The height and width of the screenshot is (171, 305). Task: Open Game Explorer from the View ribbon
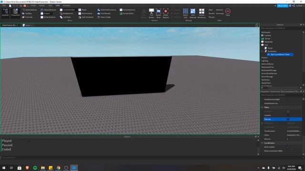[30, 9]
